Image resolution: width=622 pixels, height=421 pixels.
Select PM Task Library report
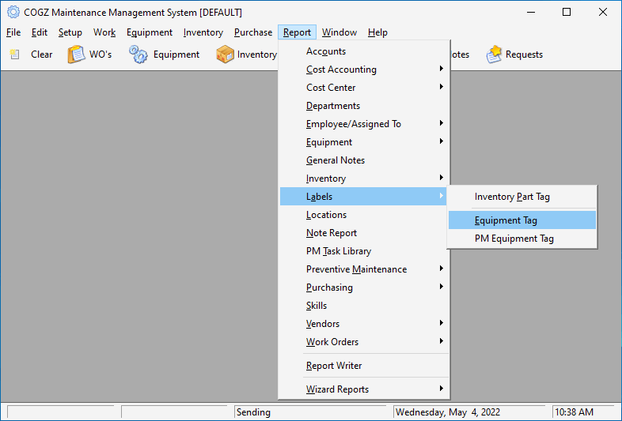click(x=364, y=251)
